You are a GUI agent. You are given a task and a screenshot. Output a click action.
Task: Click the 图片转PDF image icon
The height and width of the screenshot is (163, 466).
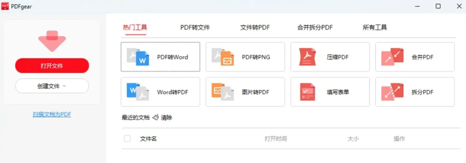pos(223,92)
